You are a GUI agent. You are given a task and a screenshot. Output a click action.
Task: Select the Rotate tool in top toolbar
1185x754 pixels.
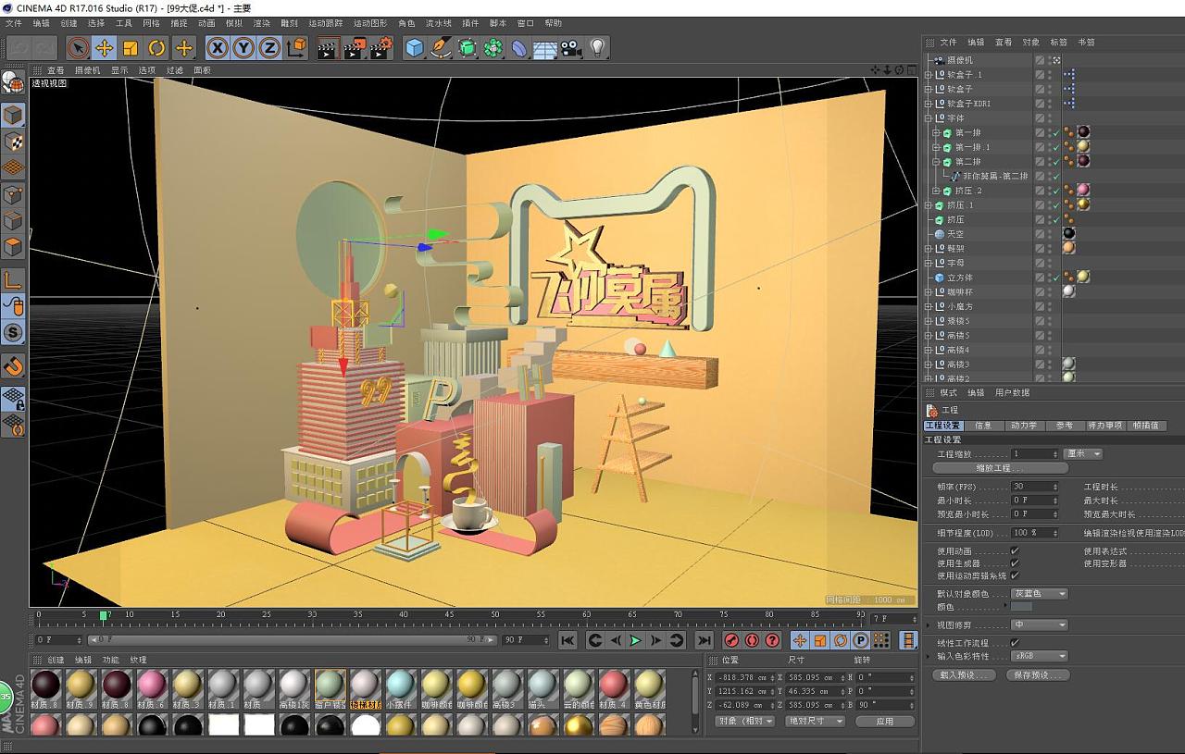click(156, 48)
